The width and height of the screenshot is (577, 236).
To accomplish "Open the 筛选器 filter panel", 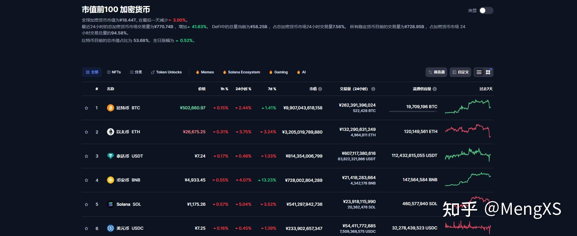I will pyautogui.click(x=436, y=72).
